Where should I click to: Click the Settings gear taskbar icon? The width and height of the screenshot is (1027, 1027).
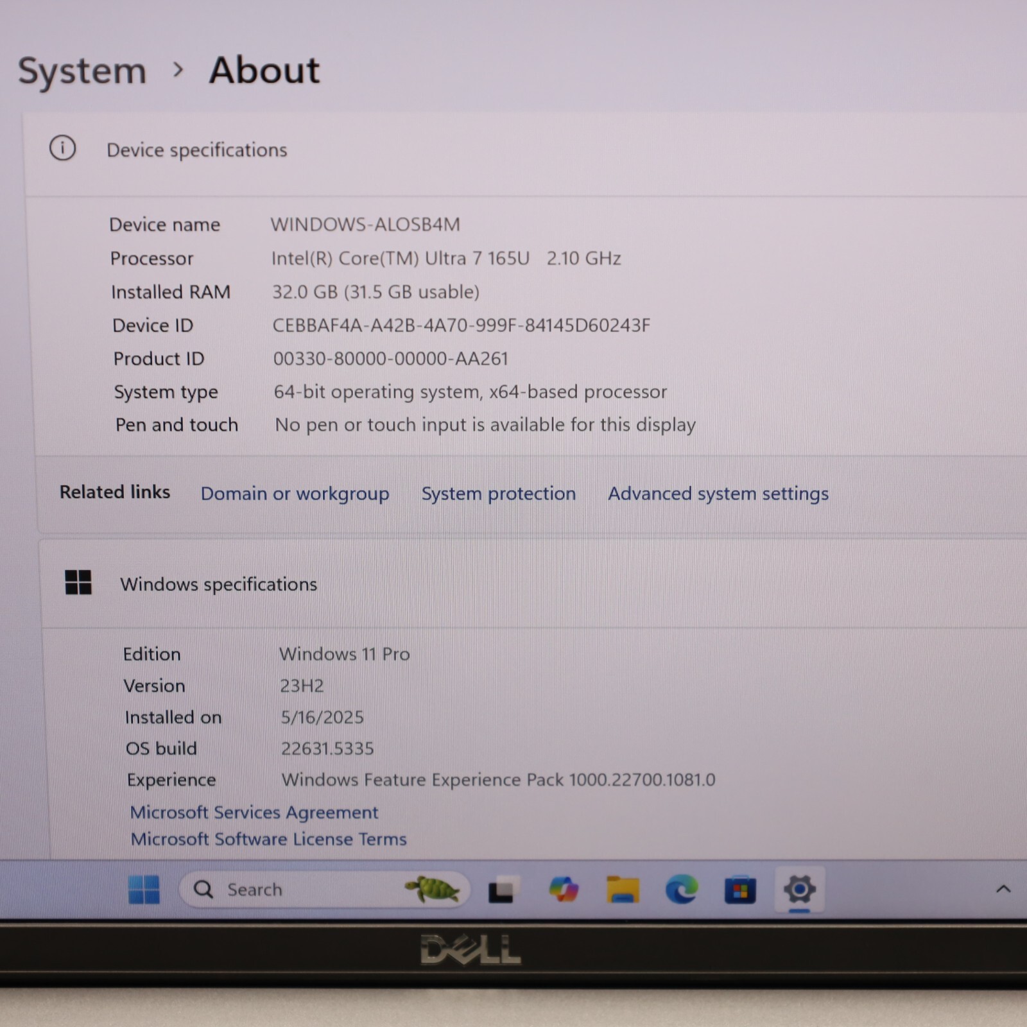click(799, 889)
